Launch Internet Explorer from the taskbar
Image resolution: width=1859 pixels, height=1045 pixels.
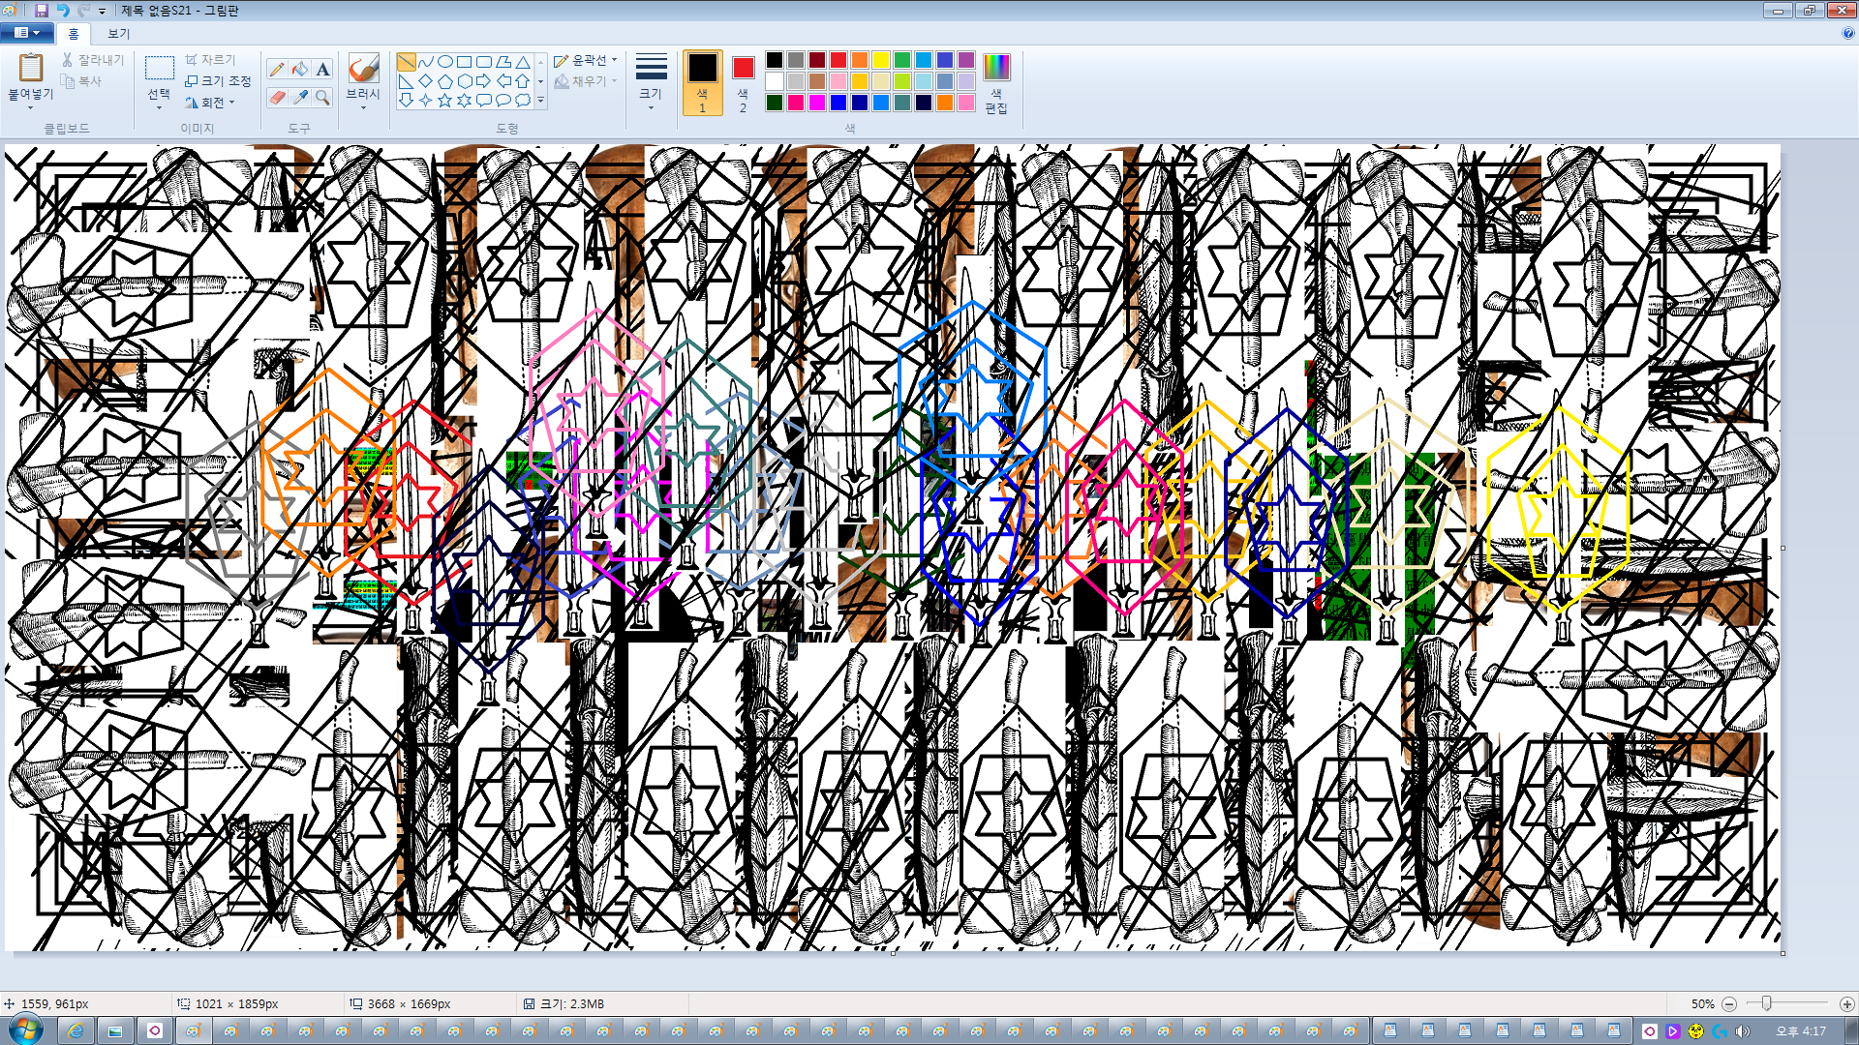click(x=76, y=1030)
